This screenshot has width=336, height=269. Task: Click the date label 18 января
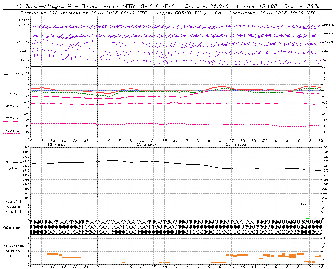coord(57,144)
